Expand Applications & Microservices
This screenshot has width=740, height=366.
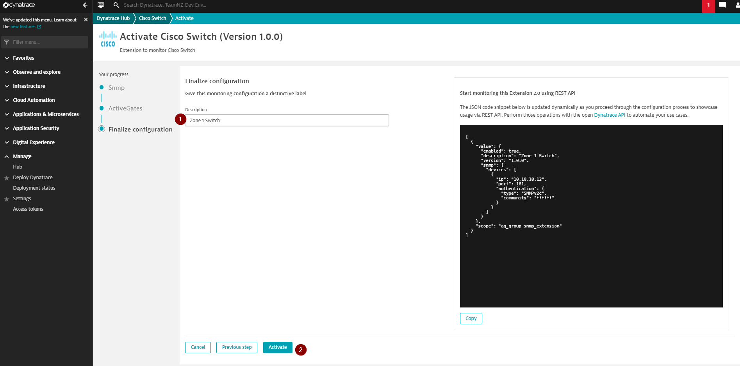click(46, 114)
